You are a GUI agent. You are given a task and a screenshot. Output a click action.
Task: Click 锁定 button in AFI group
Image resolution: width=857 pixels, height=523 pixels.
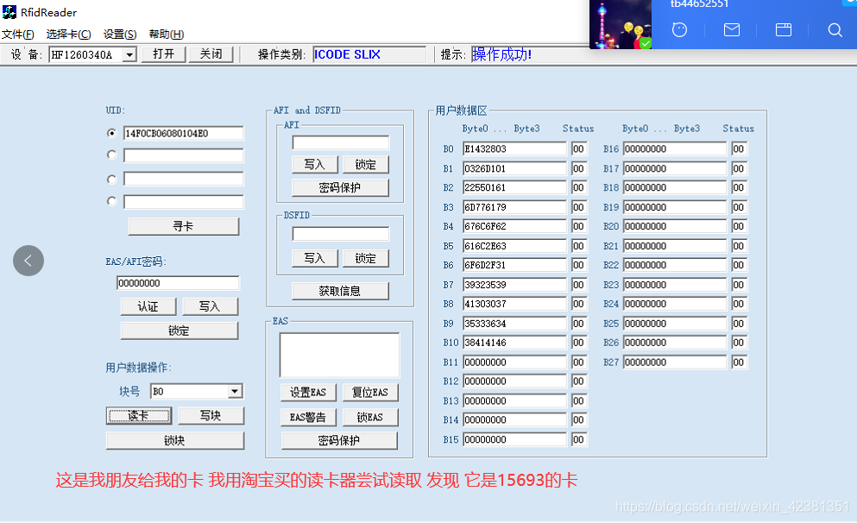coord(366,165)
